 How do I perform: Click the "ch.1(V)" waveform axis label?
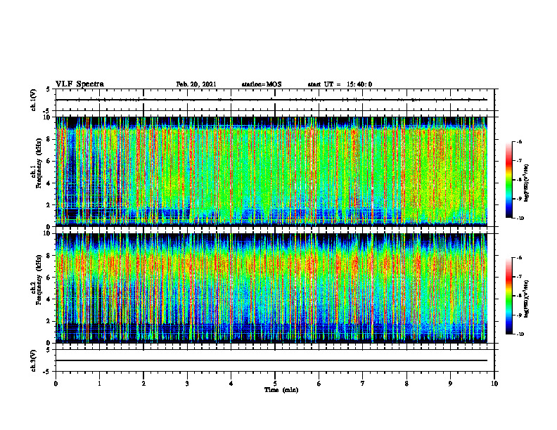[33, 100]
